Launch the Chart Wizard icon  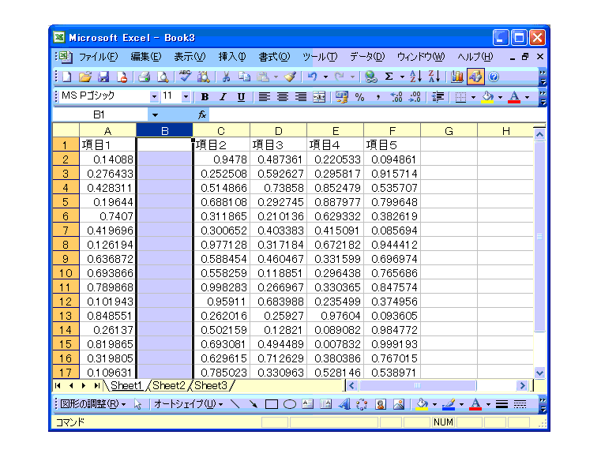coord(457,77)
